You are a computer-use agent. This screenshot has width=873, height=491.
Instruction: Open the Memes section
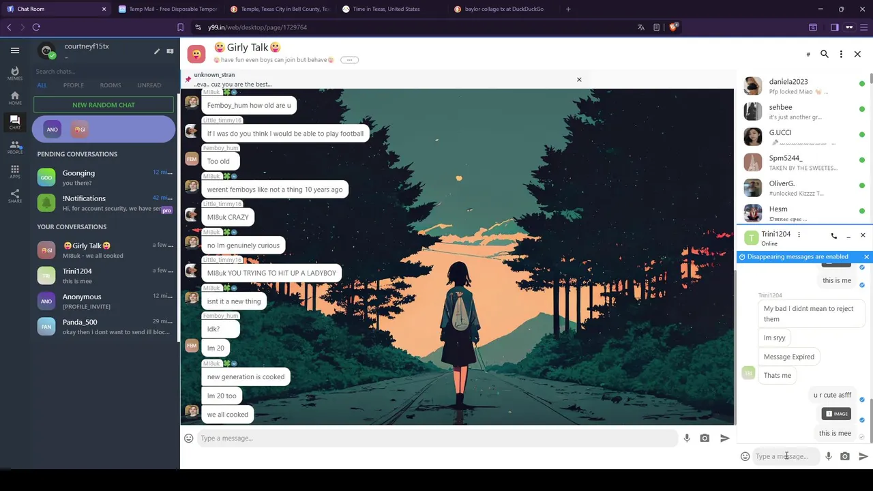tap(14, 73)
